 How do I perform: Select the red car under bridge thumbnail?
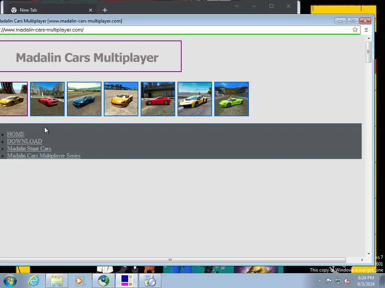158,99
